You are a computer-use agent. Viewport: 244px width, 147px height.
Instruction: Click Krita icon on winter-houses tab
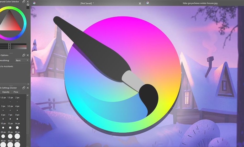pos(148,3)
